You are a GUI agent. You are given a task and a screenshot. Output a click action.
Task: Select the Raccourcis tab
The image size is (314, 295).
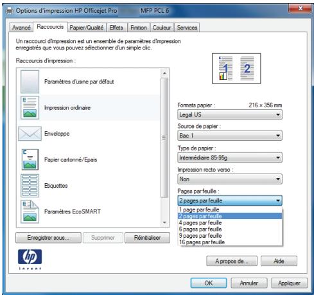coord(50,27)
